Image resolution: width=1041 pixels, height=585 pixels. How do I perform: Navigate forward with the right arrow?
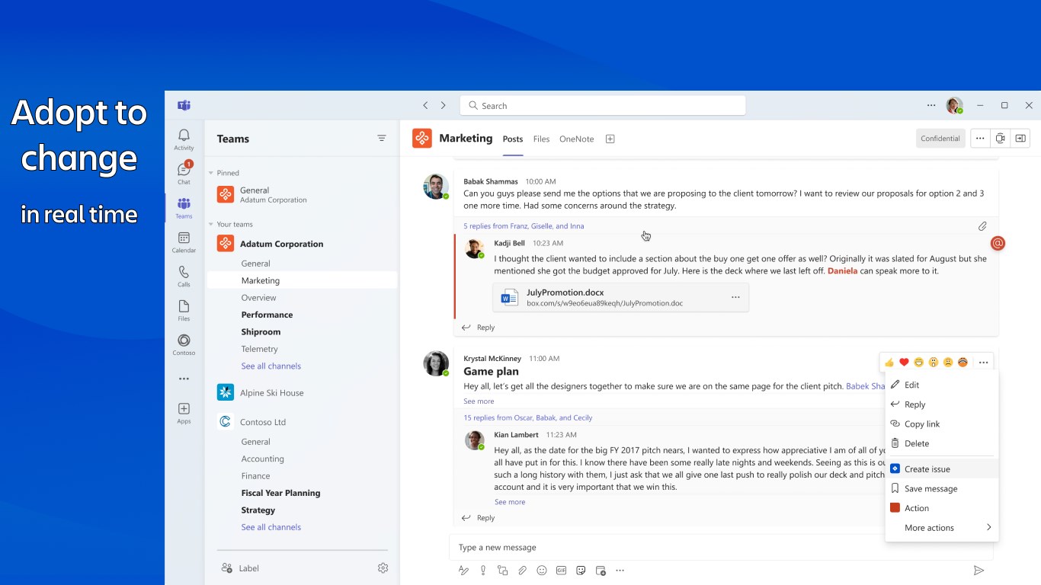click(443, 106)
